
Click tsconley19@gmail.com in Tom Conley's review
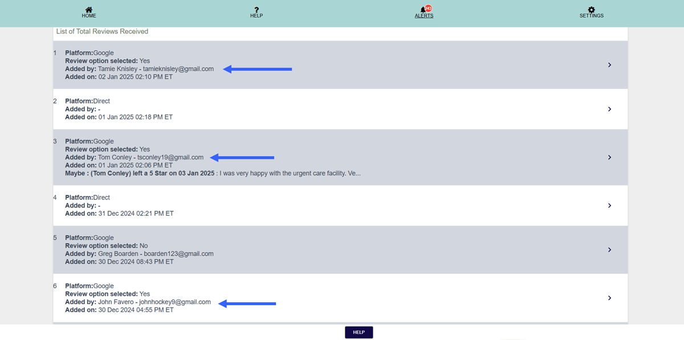[171, 157]
